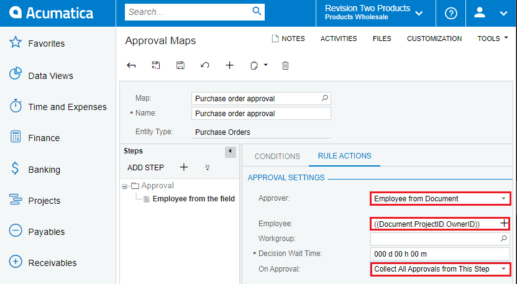
Task: Open the help question mark icon
Action: pyautogui.click(x=451, y=13)
